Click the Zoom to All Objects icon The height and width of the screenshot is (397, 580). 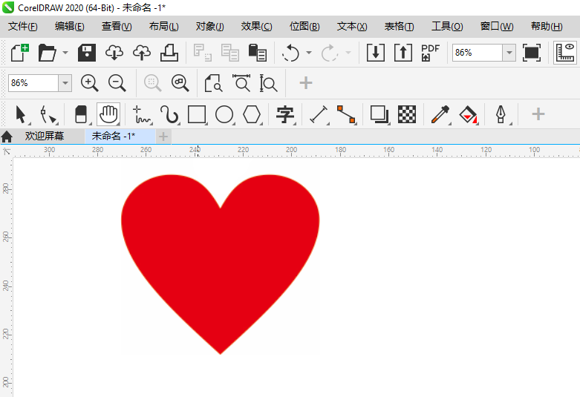pyautogui.click(x=180, y=83)
